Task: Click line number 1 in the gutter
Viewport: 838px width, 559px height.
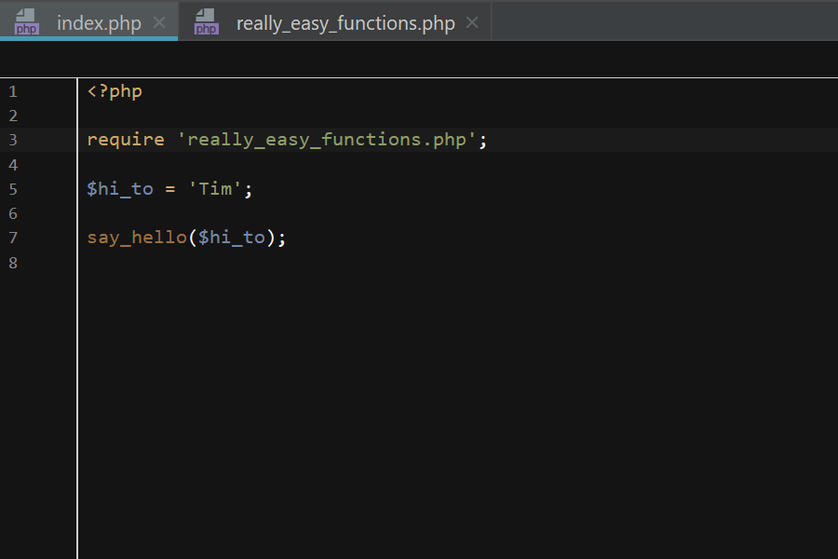Action: (x=13, y=91)
